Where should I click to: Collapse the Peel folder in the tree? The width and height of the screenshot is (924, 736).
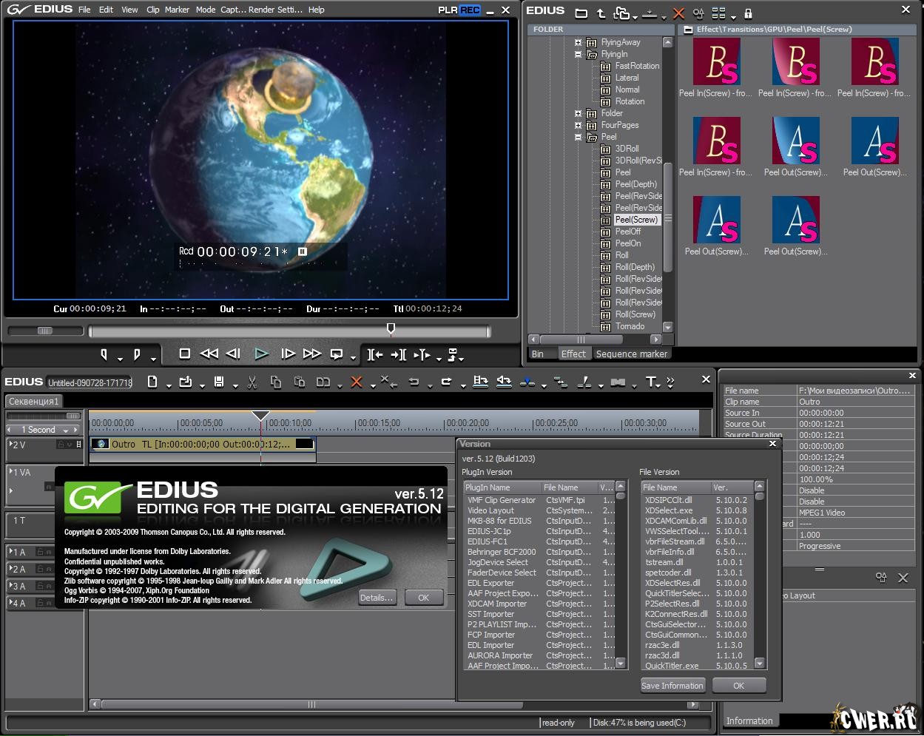pyautogui.click(x=578, y=137)
